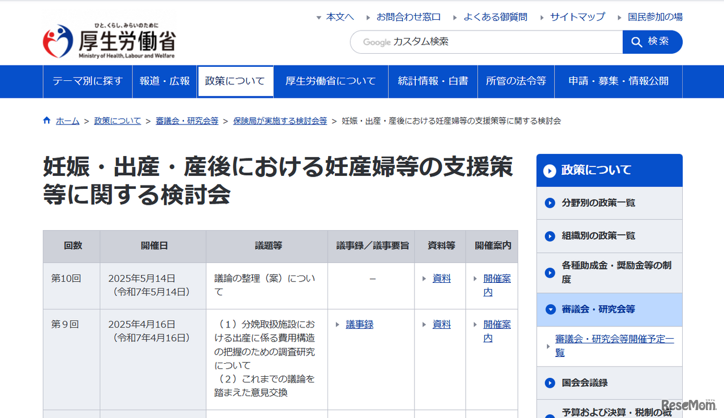The image size is (724, 418).
Task: Open the 統計情報・白書 navigation menu
Action: click(433, 81)
